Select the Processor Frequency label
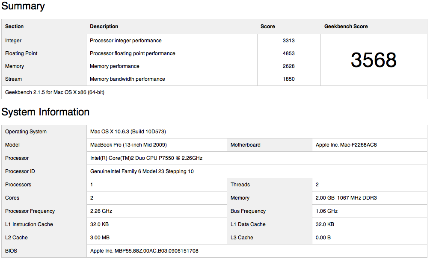Image resolution: width=430 pixels, height=262 pixels. click(30, 211)
